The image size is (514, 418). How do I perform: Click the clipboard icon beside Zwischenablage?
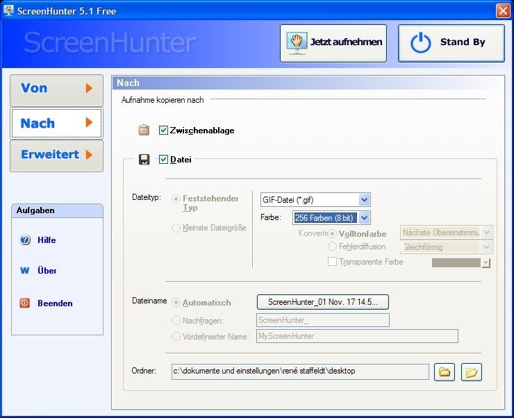click(144, 130)
